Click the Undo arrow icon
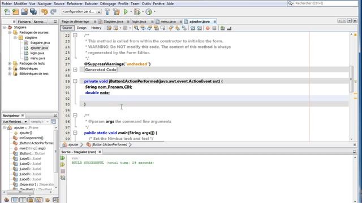 44,11
